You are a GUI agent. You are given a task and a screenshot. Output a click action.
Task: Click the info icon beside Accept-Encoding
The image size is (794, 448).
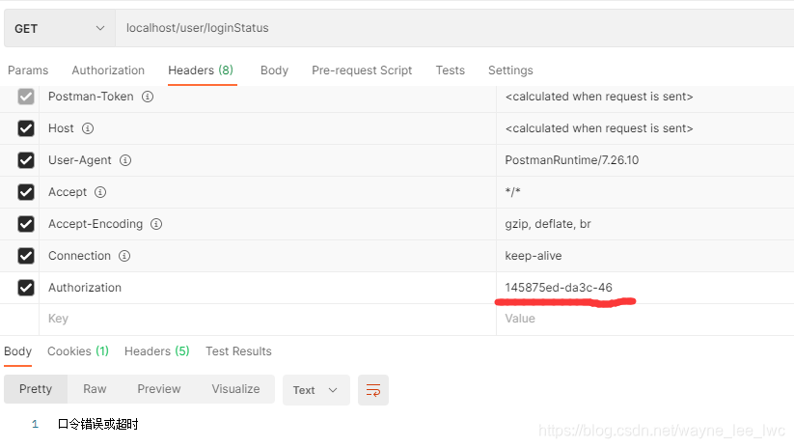point(156,224)
